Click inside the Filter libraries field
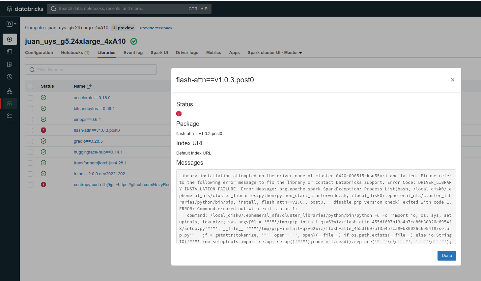 pos(91,70)
